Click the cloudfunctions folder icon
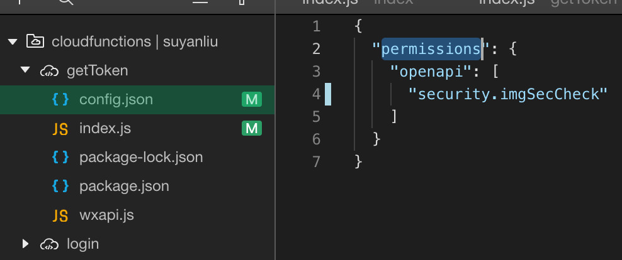This screenshot has height=260, width=622. point(35,42)
